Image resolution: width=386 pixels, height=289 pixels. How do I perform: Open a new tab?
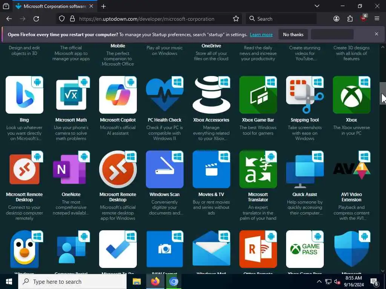coord(104,6)
